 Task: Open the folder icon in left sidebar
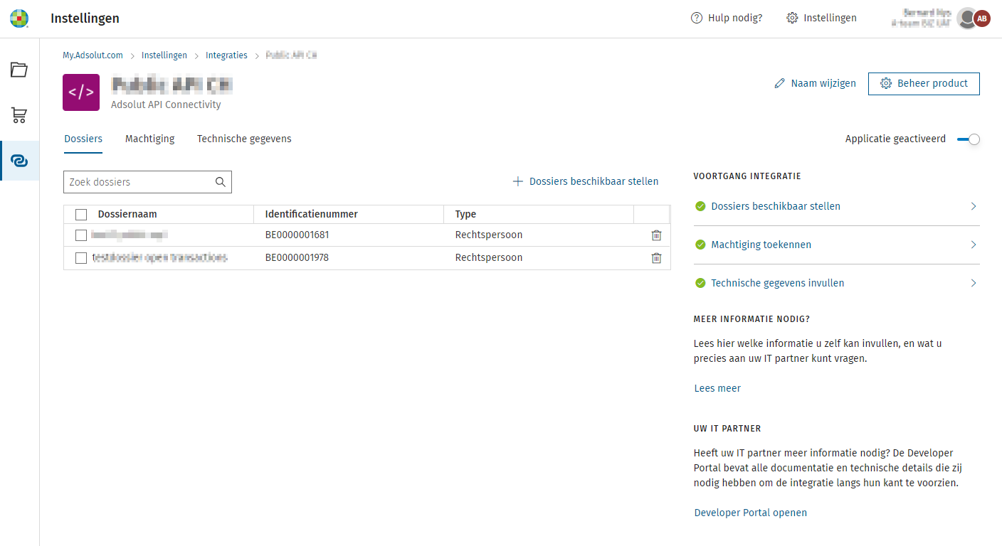point(19,70)
